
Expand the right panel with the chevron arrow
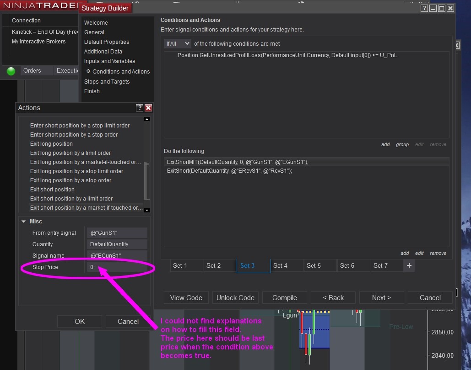click(x=457, y=44)
